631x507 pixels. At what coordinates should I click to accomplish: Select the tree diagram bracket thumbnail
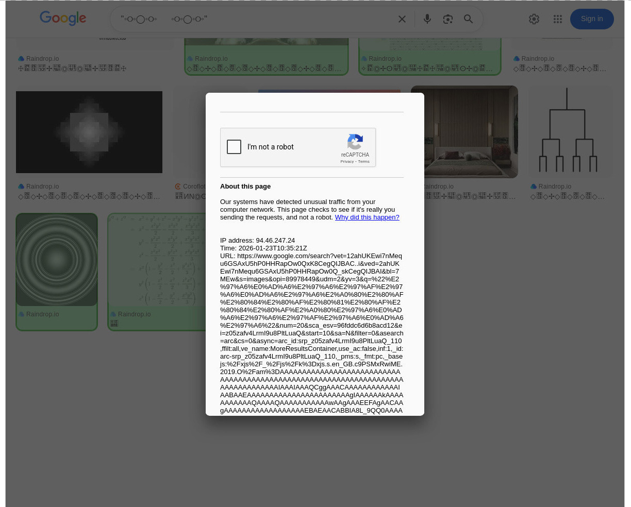pyautogui.click(x=567, y=132)
